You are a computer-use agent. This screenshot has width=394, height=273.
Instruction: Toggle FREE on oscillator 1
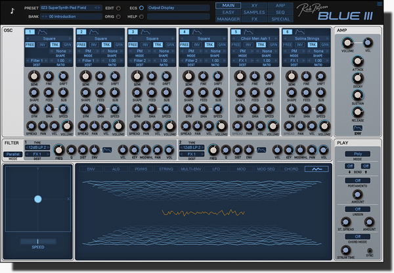30,45
